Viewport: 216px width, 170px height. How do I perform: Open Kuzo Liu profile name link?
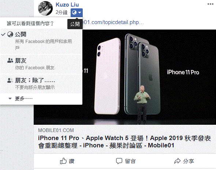(x=67, y=5)
